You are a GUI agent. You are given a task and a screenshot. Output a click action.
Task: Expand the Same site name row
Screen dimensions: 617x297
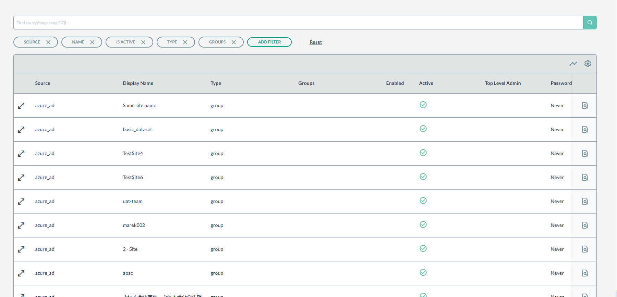(x=21, y=106)
